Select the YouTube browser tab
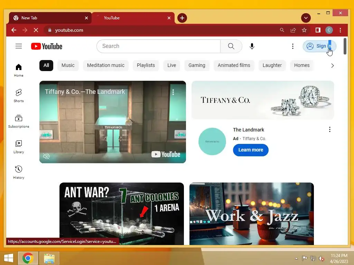 point(133,18)
